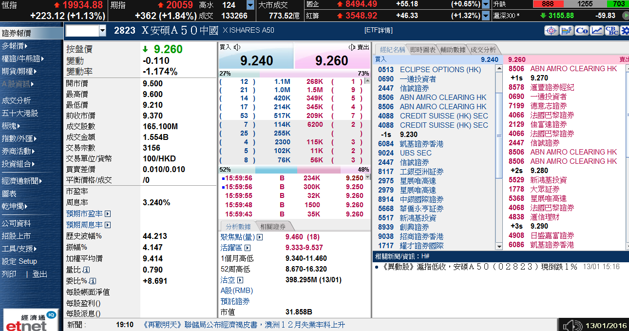
Task: Click the target crosshair icon in header
Action: [x=552, y=31]
